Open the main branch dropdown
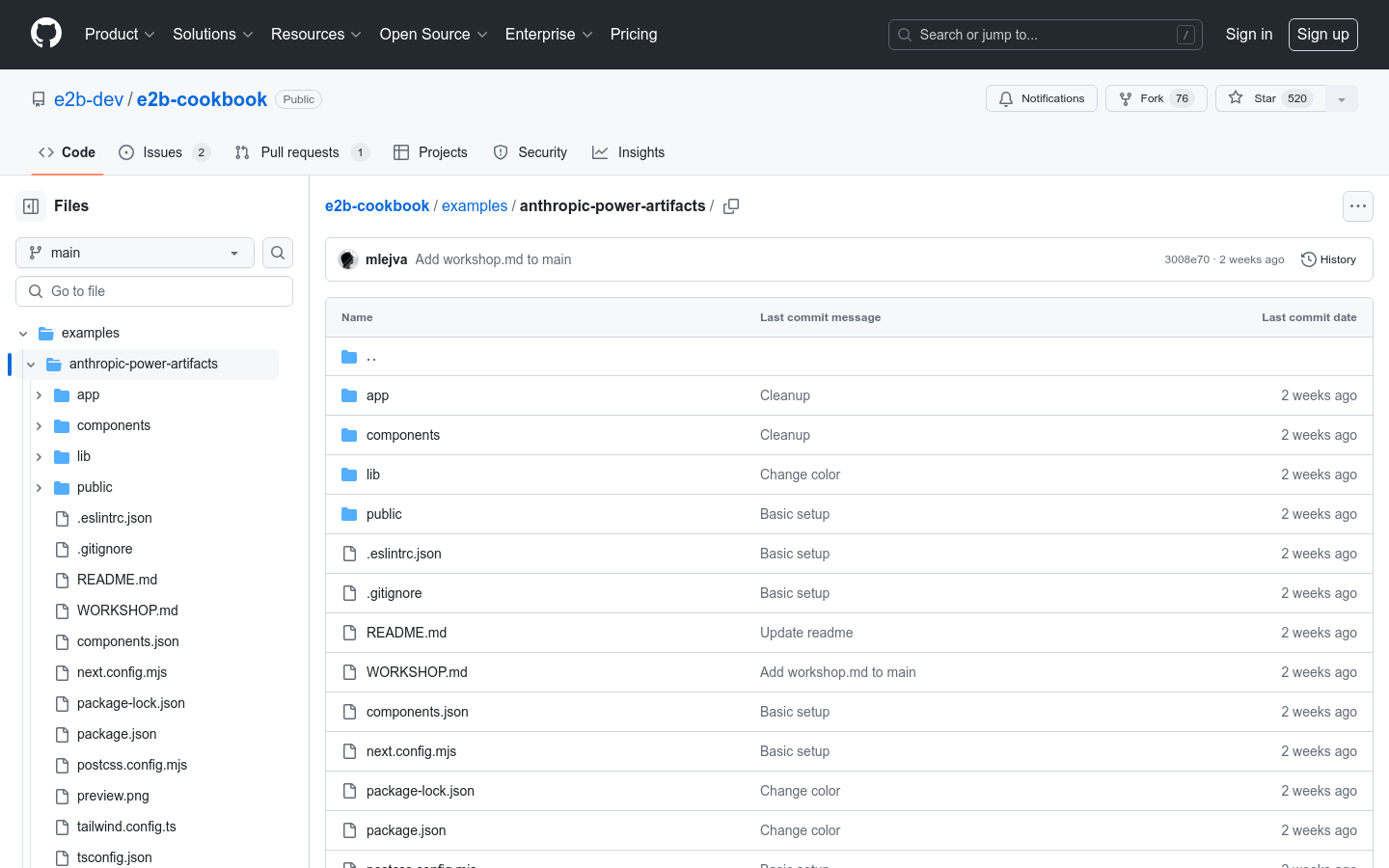The height and width of the screenshot is (868, 1389). click(x=135, y=253)
